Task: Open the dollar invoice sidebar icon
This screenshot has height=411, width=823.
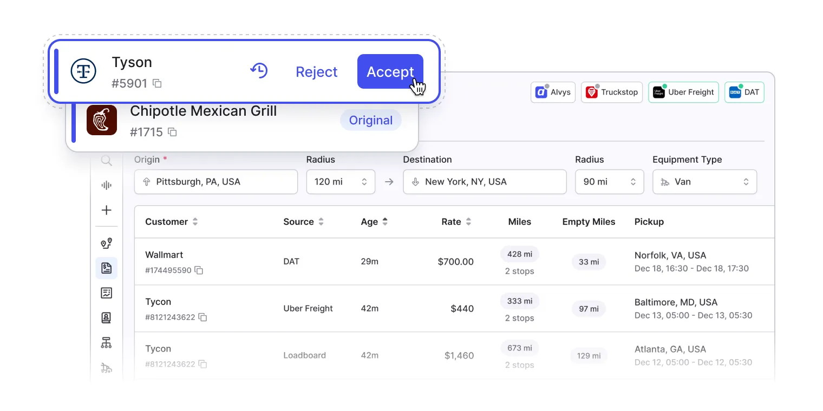Action: pyautogui.click(x=106, y=268)
